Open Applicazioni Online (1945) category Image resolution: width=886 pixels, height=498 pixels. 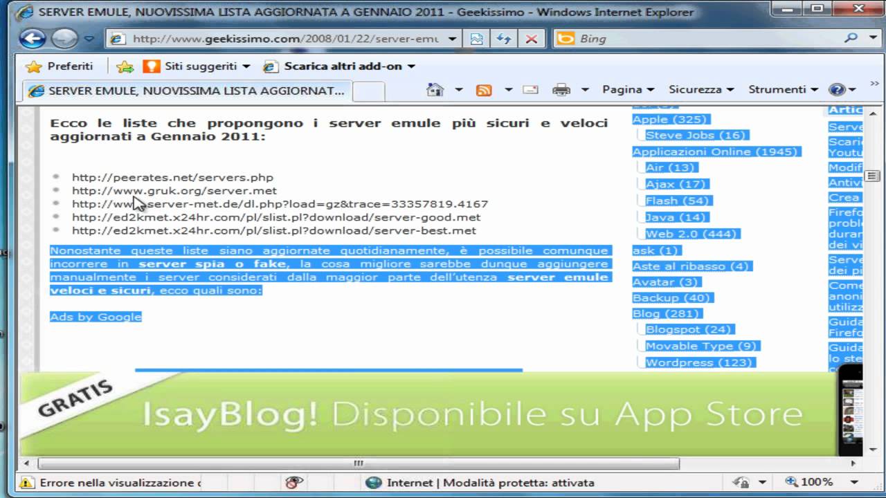(x=716, y=151)
